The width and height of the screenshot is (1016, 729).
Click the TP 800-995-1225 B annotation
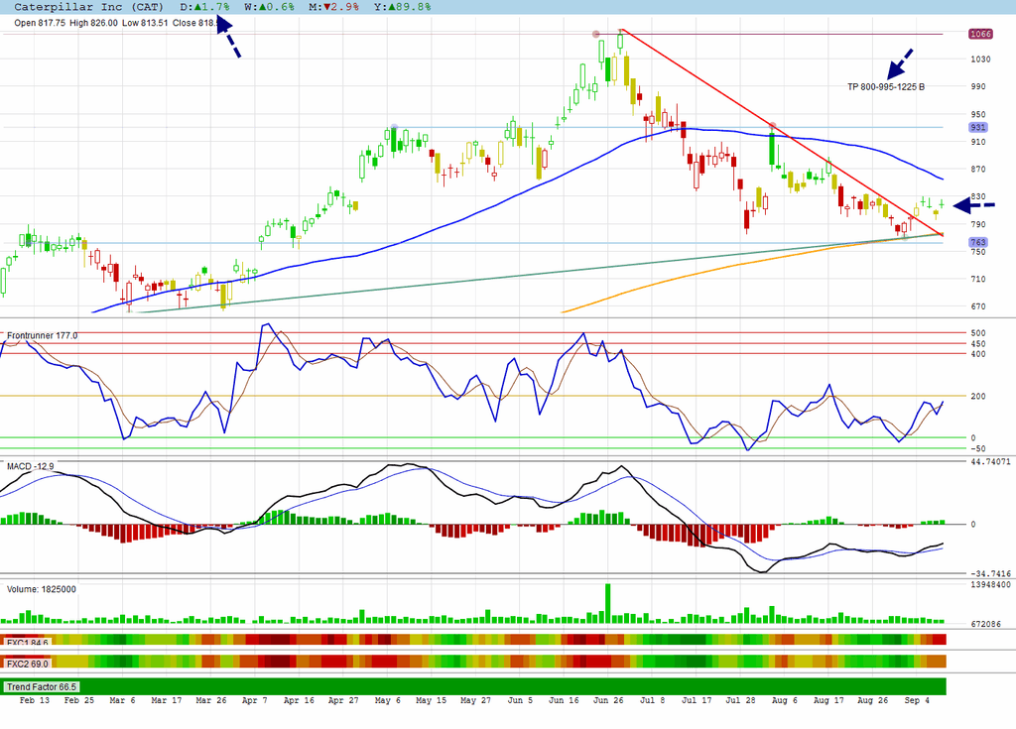click(x=886, y=87)
